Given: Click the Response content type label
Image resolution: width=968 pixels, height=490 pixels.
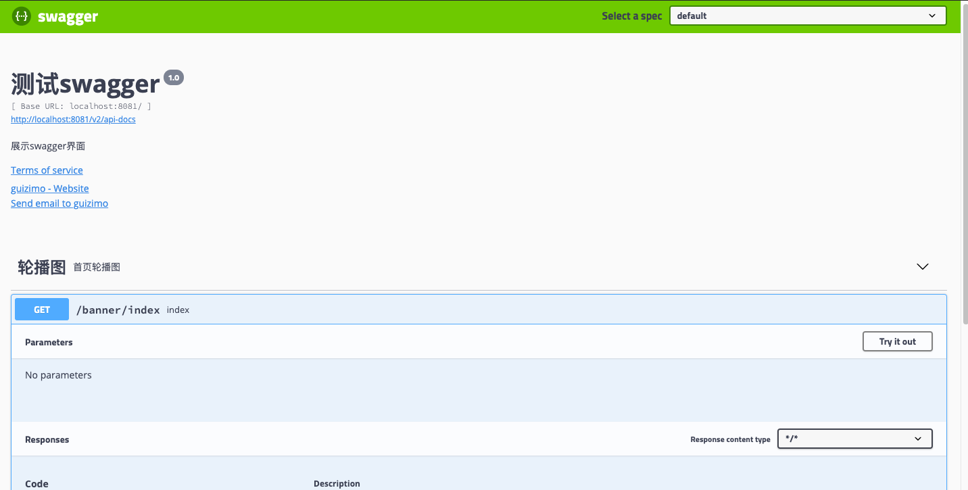Looking at the screenshot, I should pos(730,439).
